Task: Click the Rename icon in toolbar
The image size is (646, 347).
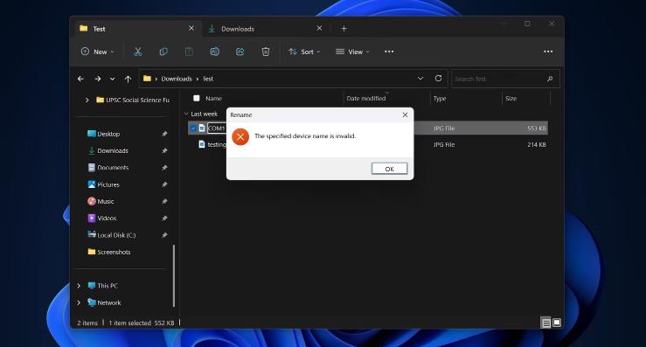Action: [215, 52]
